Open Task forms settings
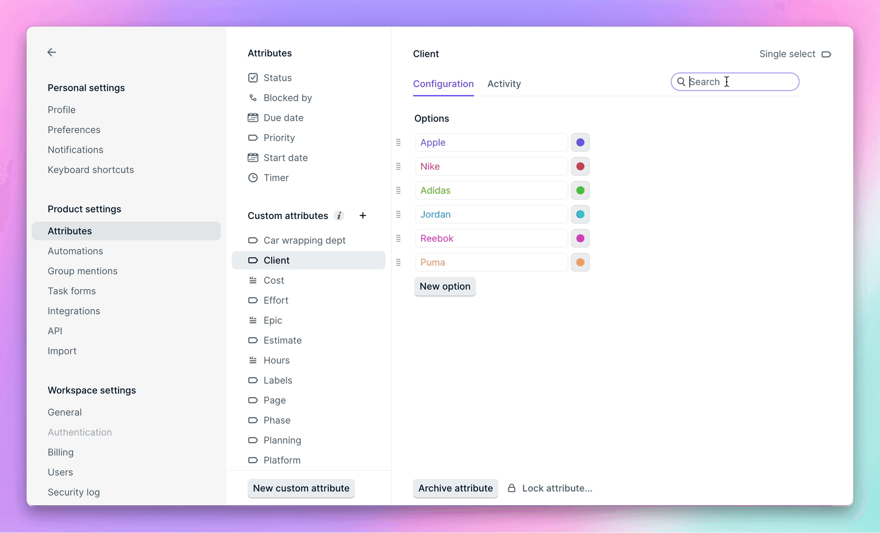Viewport: 880px width, 533px height. coord(72,291)
